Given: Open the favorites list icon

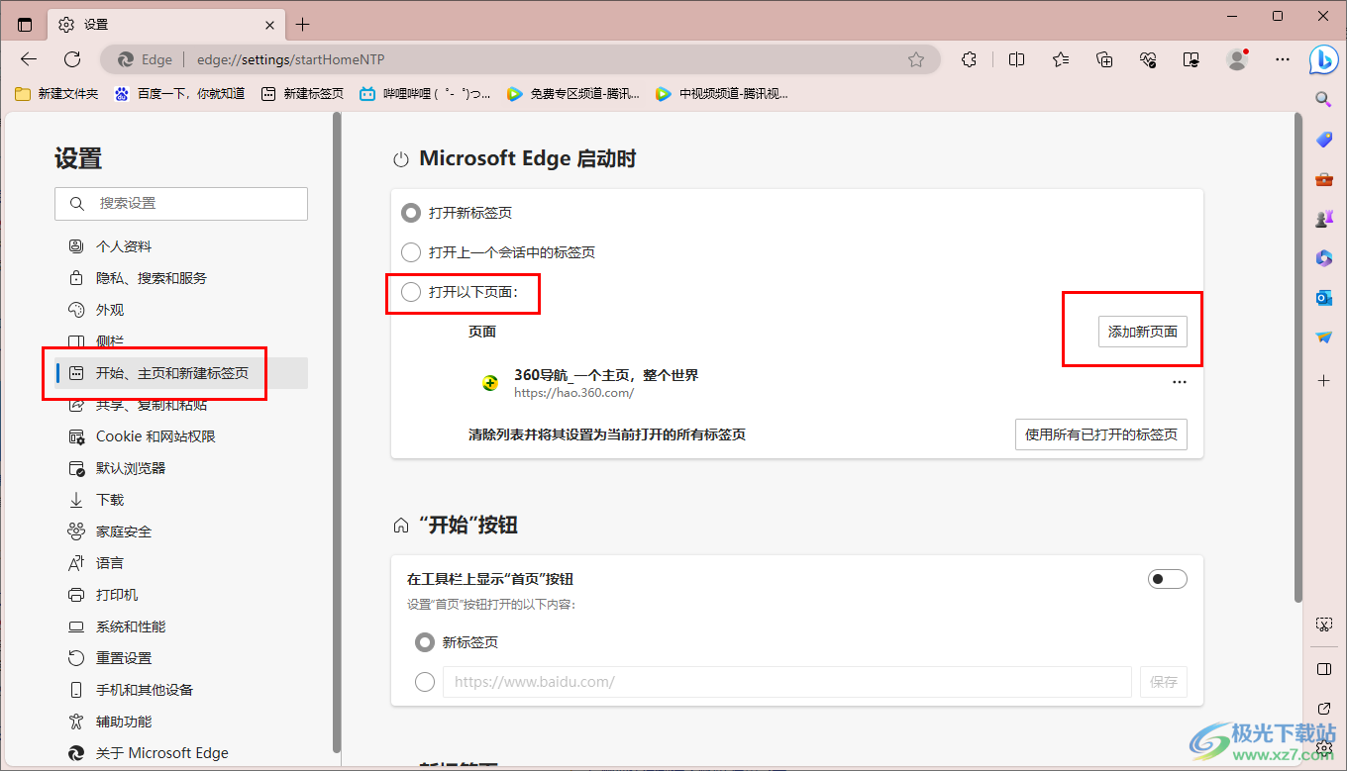Looking at the screenshot, I should tap(1061, 59).
